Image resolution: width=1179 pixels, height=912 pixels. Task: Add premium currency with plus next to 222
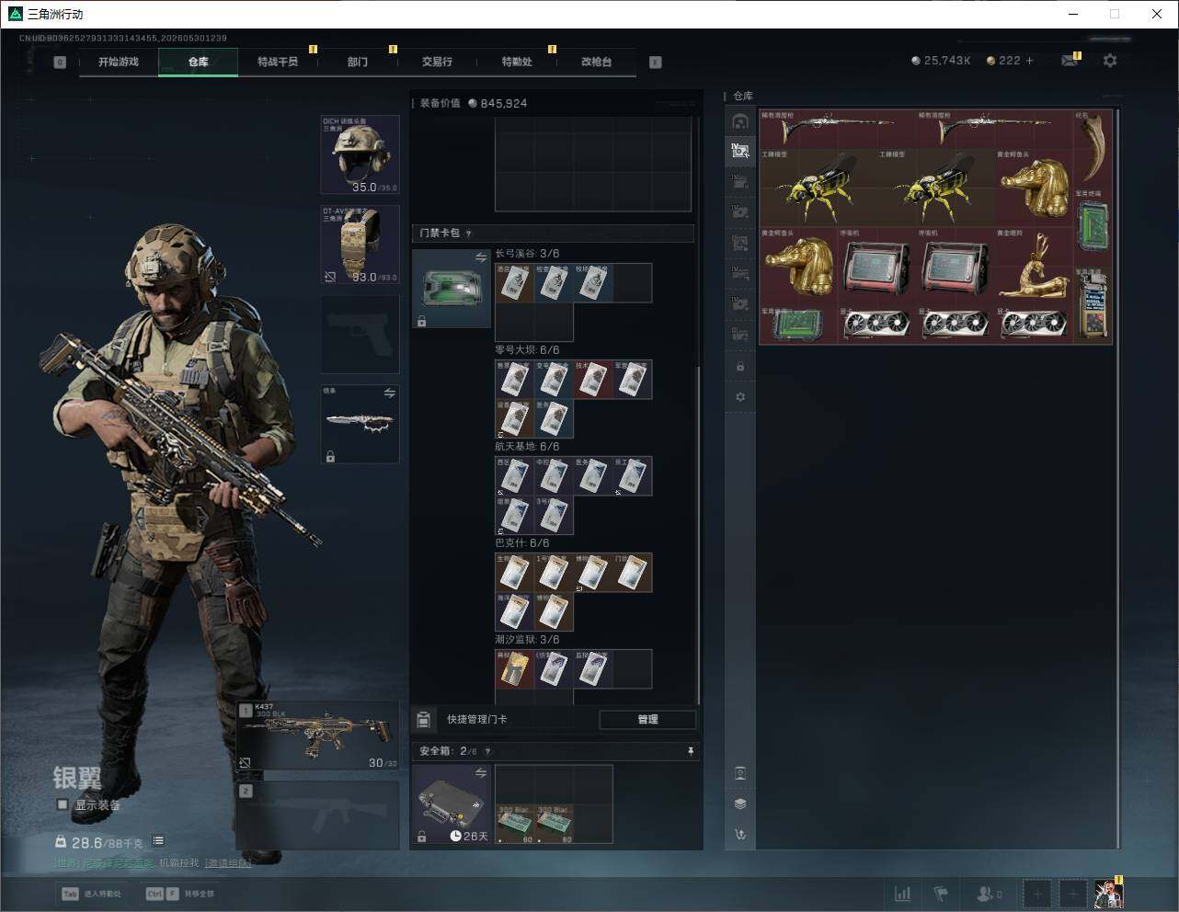click(1030, 61)
